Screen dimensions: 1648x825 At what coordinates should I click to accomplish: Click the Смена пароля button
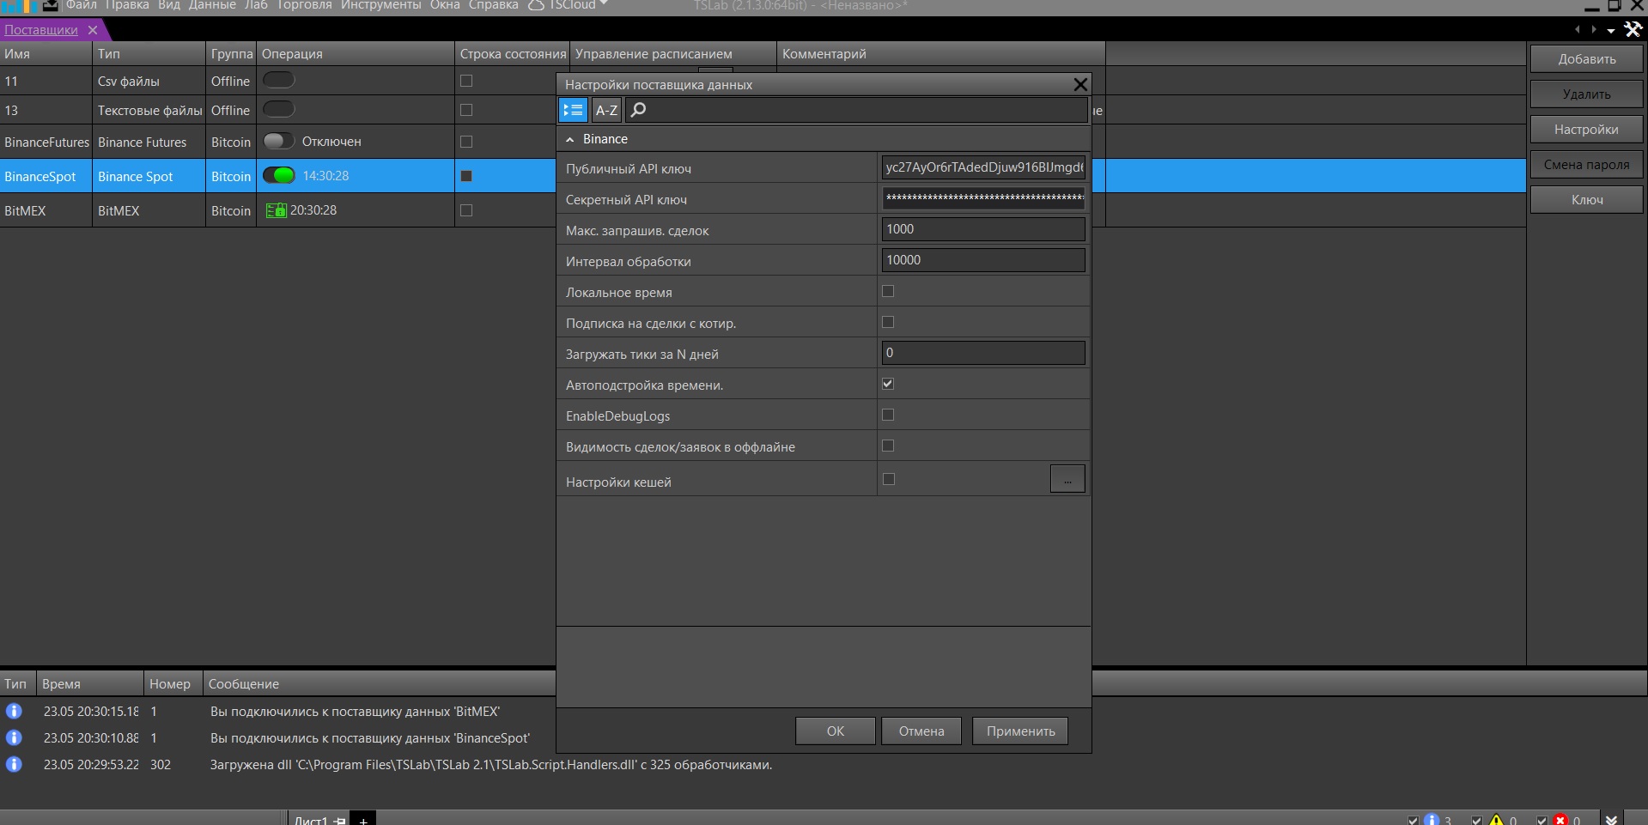pyautogui.click(x=1587, y=165)
